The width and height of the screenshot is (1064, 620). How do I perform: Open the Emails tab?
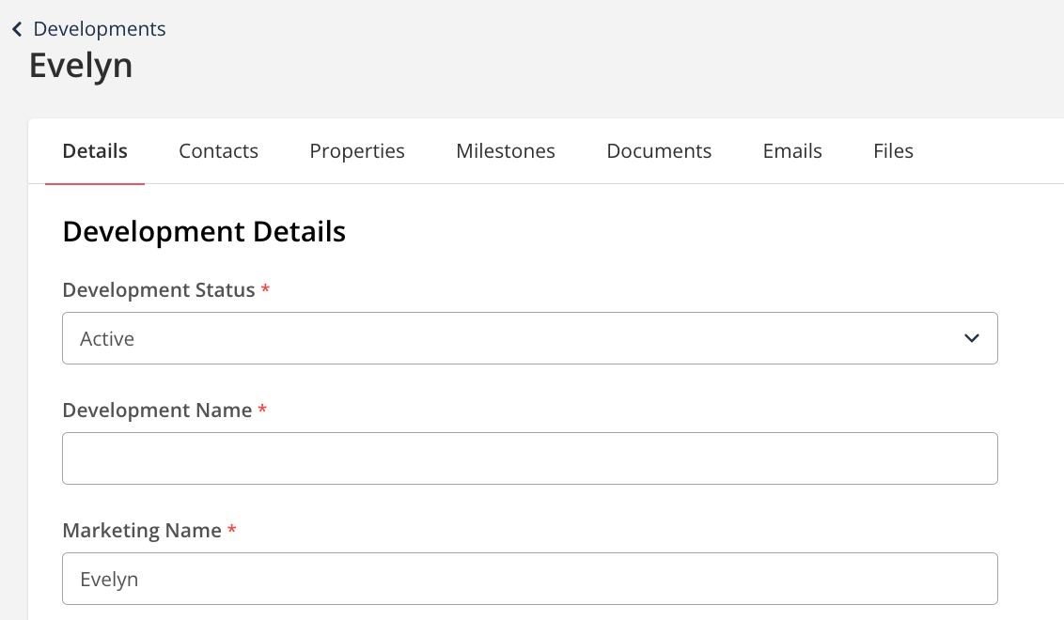coord(792,151)
